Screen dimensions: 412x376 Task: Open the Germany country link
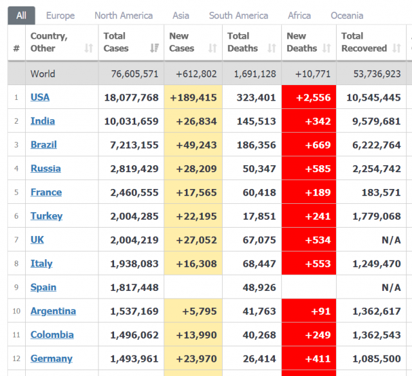point(51,359)
